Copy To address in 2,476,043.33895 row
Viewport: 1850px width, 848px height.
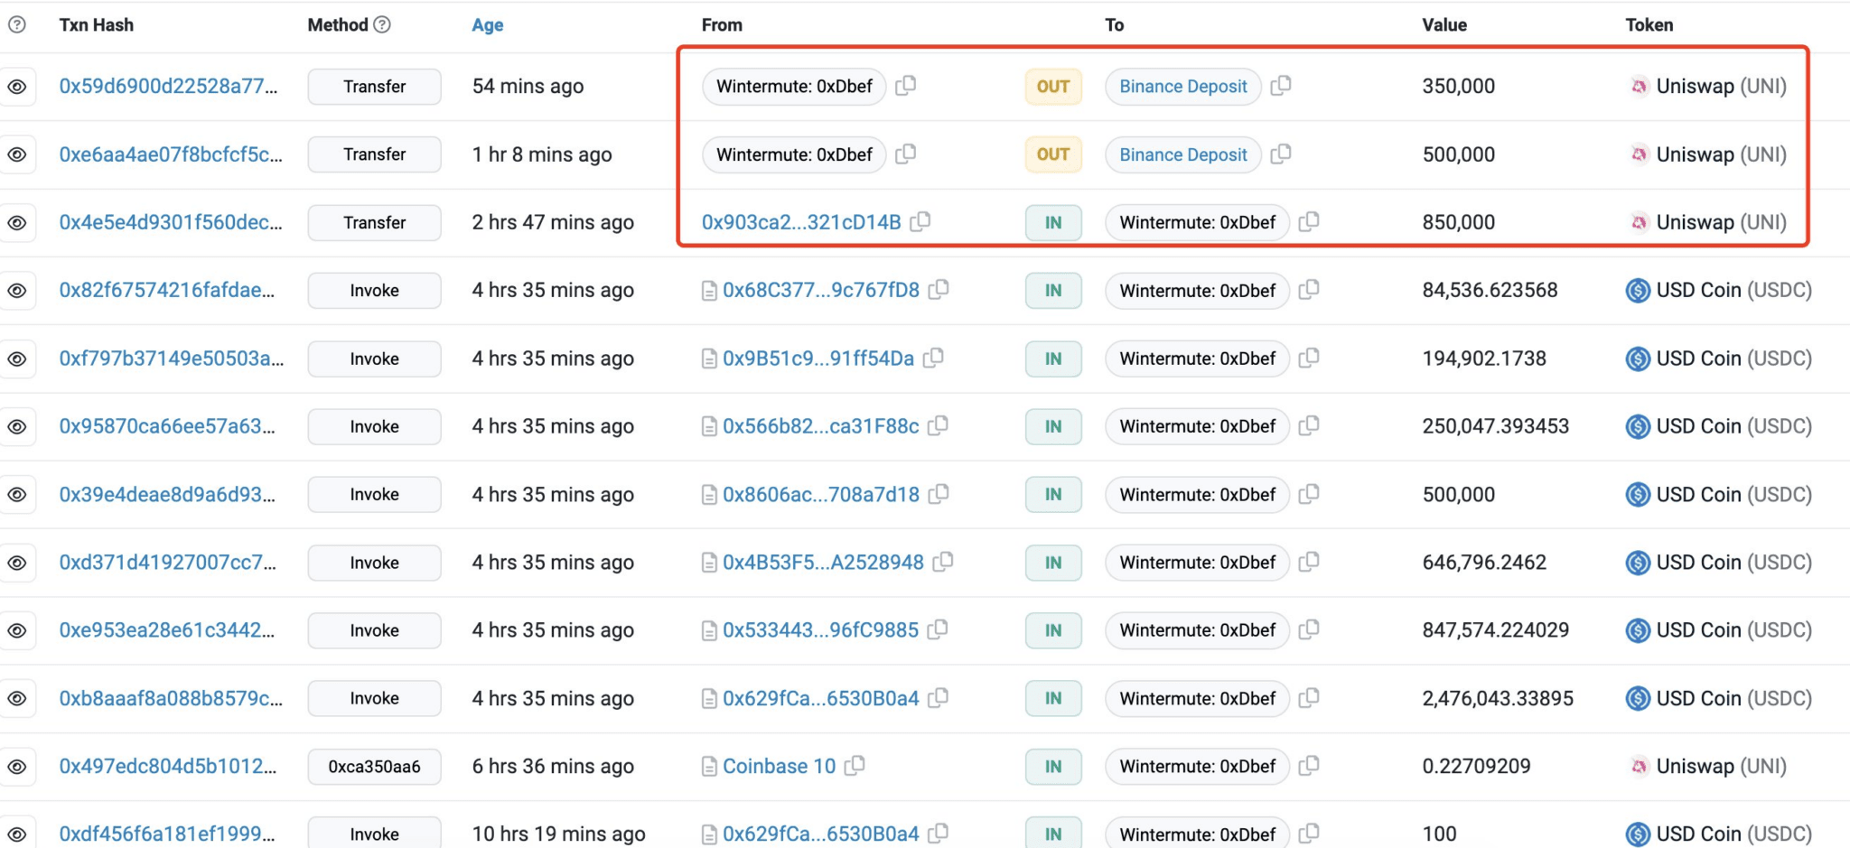click(1309, 698)
